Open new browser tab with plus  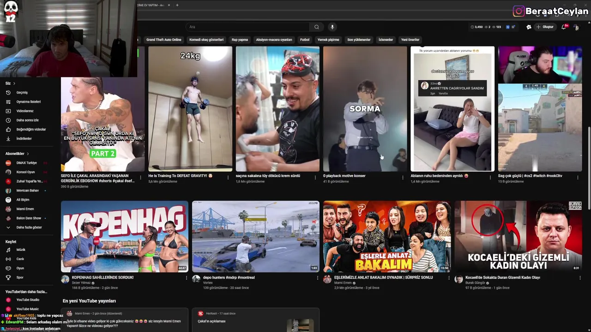[x=177, y=5]
